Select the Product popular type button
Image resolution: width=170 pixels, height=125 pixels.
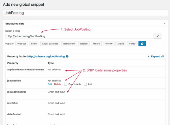[x=22, y=44]
